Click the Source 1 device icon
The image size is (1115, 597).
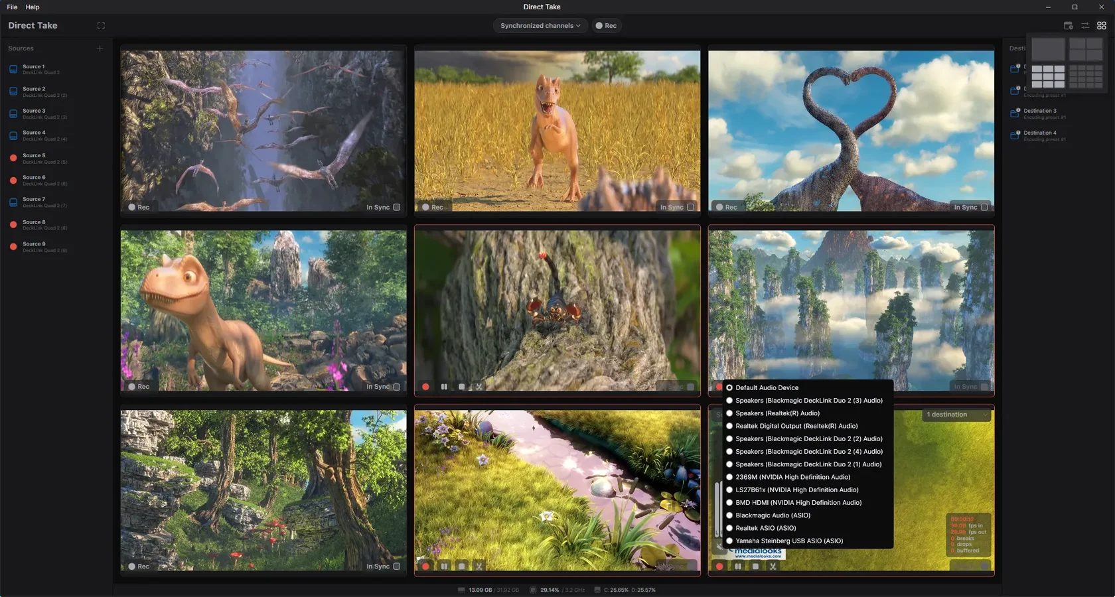(x=13, y=69)
